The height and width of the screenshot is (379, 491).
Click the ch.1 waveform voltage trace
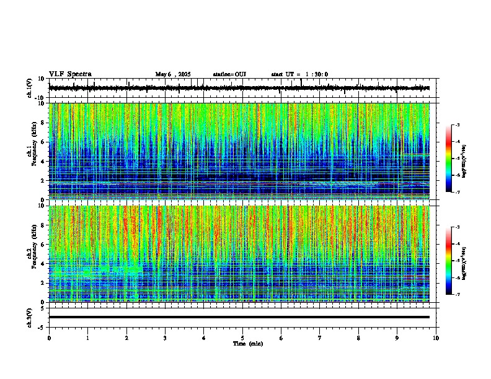239,88
